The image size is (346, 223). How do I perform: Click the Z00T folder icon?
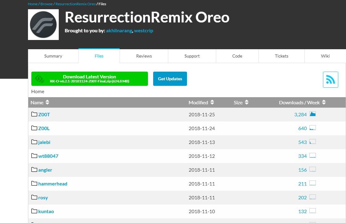(x=34, y=114)
